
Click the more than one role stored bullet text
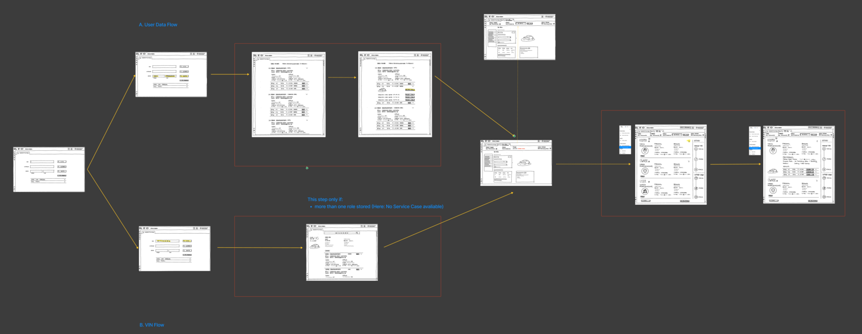click(x=379, y=206)
